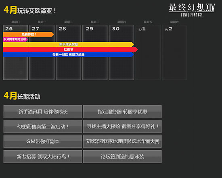Click the 最终幻想XIV Final Fantasy logo
The image size is (222, 178).
click(x=192, y=10)
